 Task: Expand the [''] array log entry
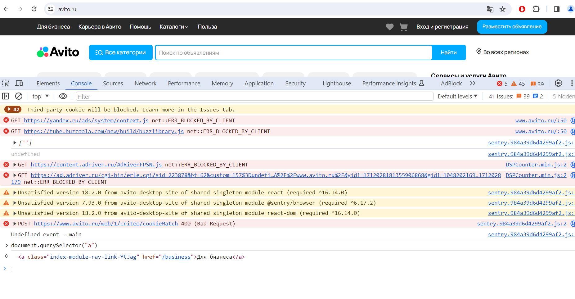point(15,143)
